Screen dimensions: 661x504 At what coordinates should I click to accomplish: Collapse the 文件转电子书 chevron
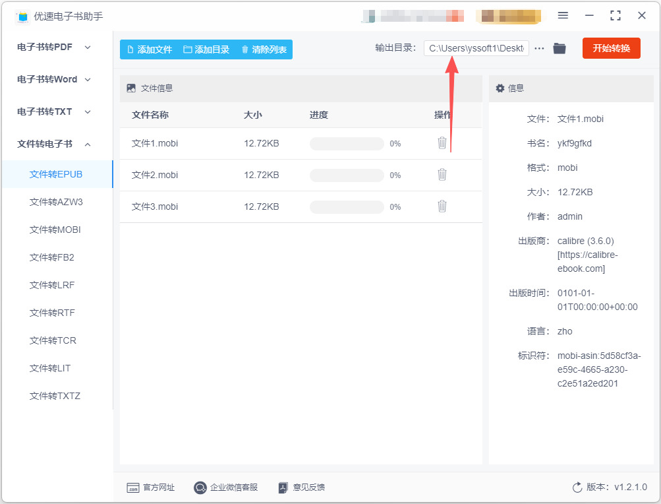click(x=88, y=144)
